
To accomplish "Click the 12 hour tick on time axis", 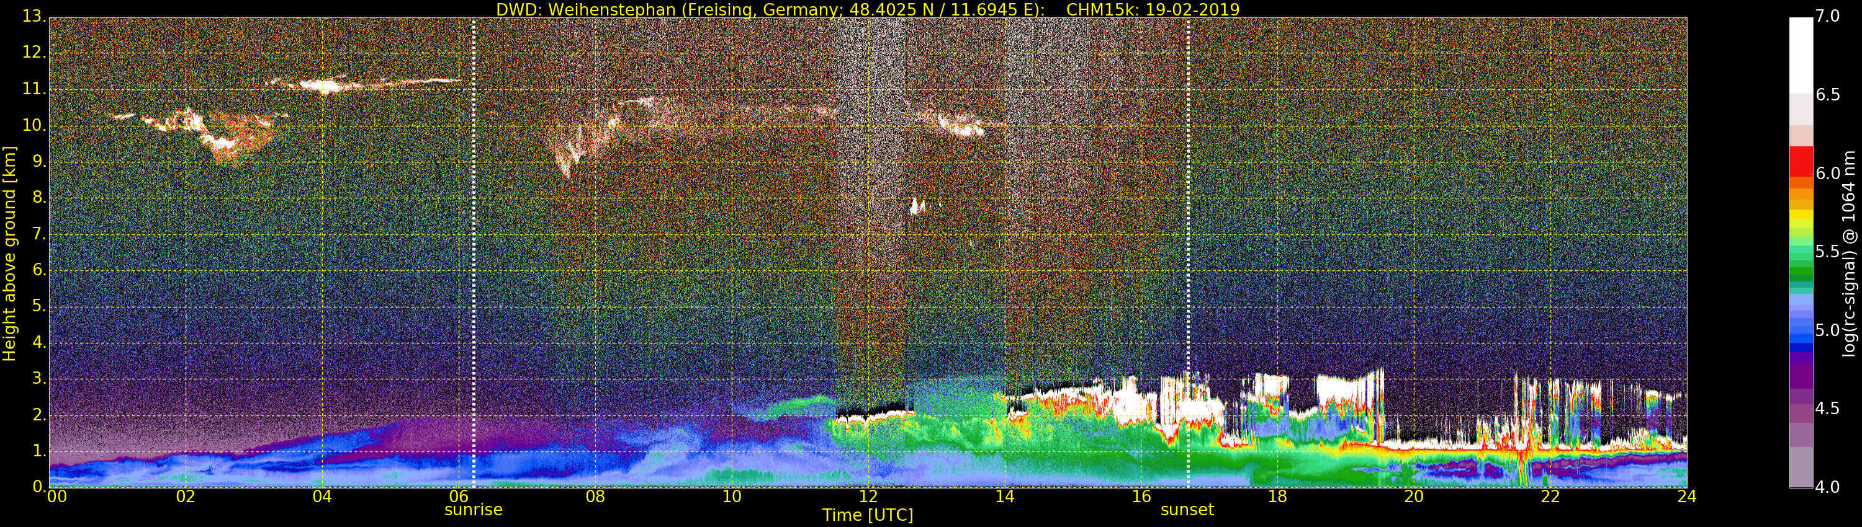I will tap(868, 497).
